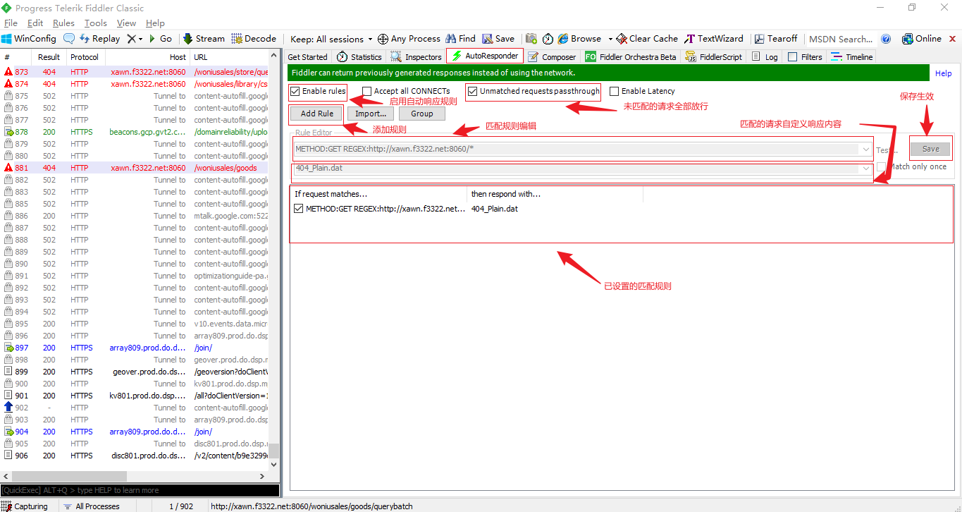Click MSDN Search field
The image size is (962, 512).
(840, 39)
